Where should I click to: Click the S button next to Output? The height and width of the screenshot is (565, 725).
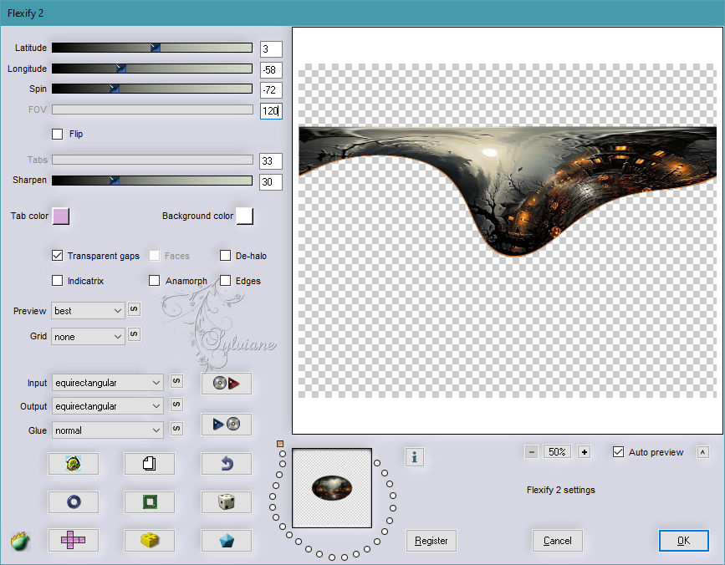pos(176,405)
